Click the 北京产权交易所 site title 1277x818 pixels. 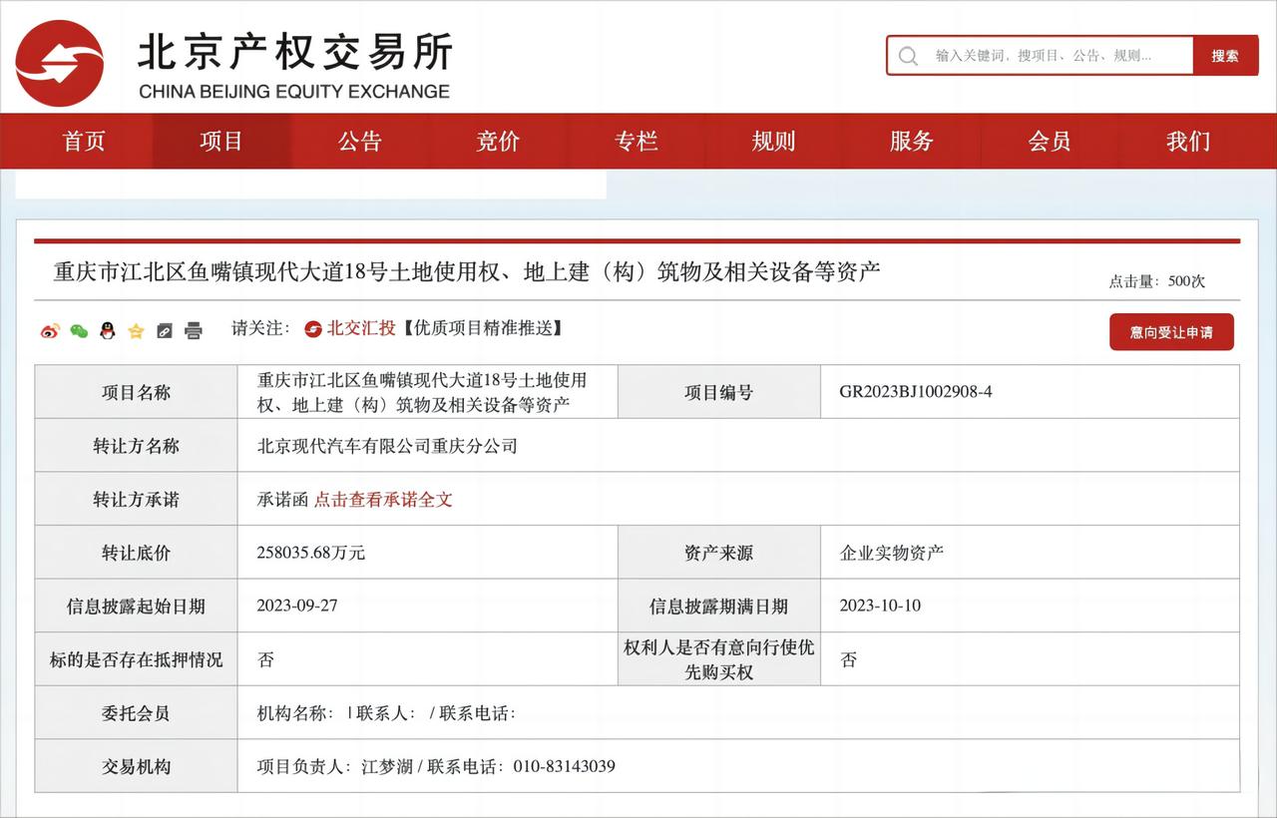click(295, 50)
